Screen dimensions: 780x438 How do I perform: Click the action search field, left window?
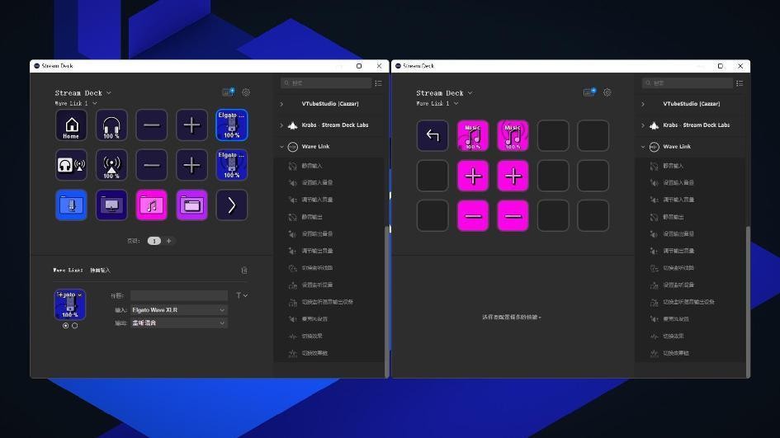[x=326, y=83]
